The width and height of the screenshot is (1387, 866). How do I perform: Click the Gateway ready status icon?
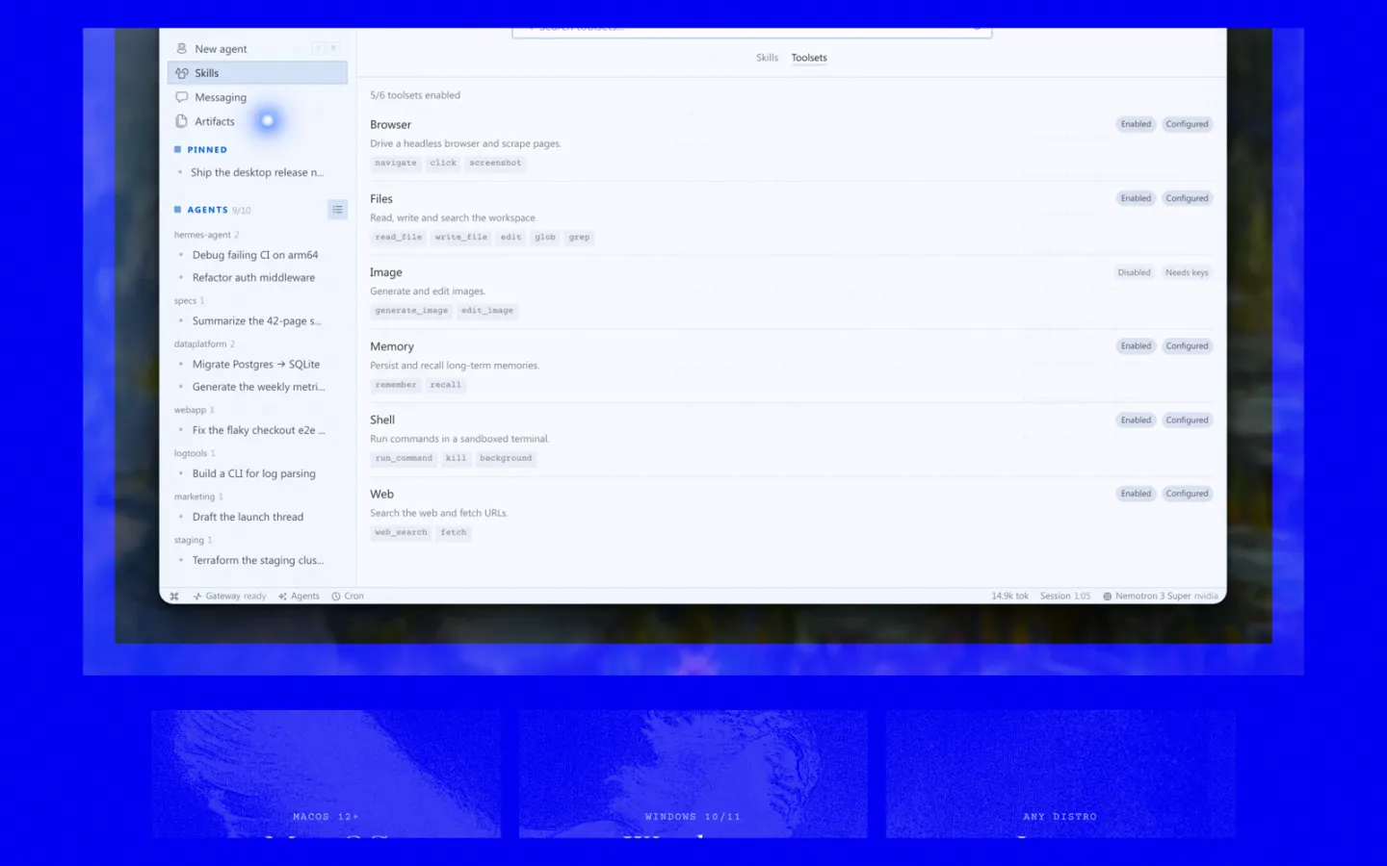(197, 597)
